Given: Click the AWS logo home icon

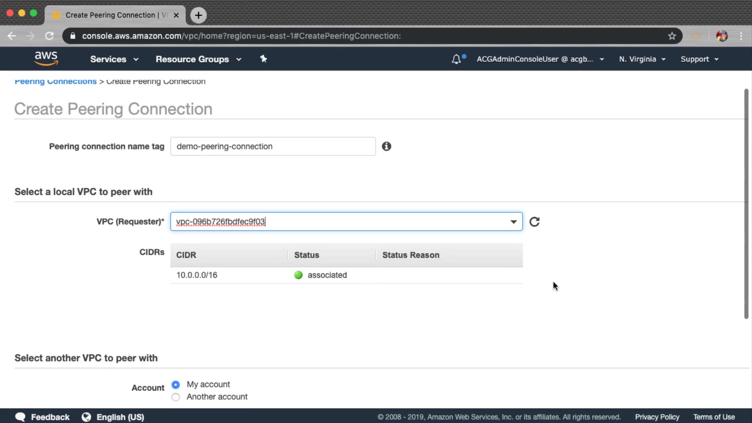Looking at the screenshot, I should coord(46,58).
